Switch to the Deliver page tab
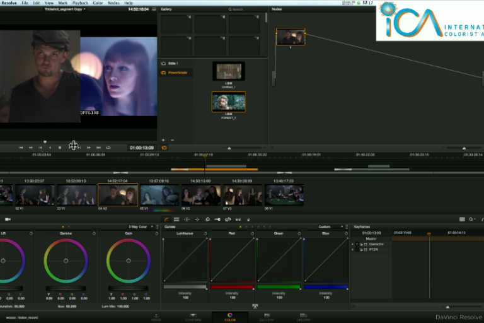This screenshot has height=323, width=484. [x=303, y=317]
